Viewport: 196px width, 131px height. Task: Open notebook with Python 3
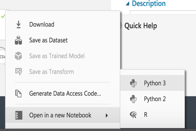(154, 84)
